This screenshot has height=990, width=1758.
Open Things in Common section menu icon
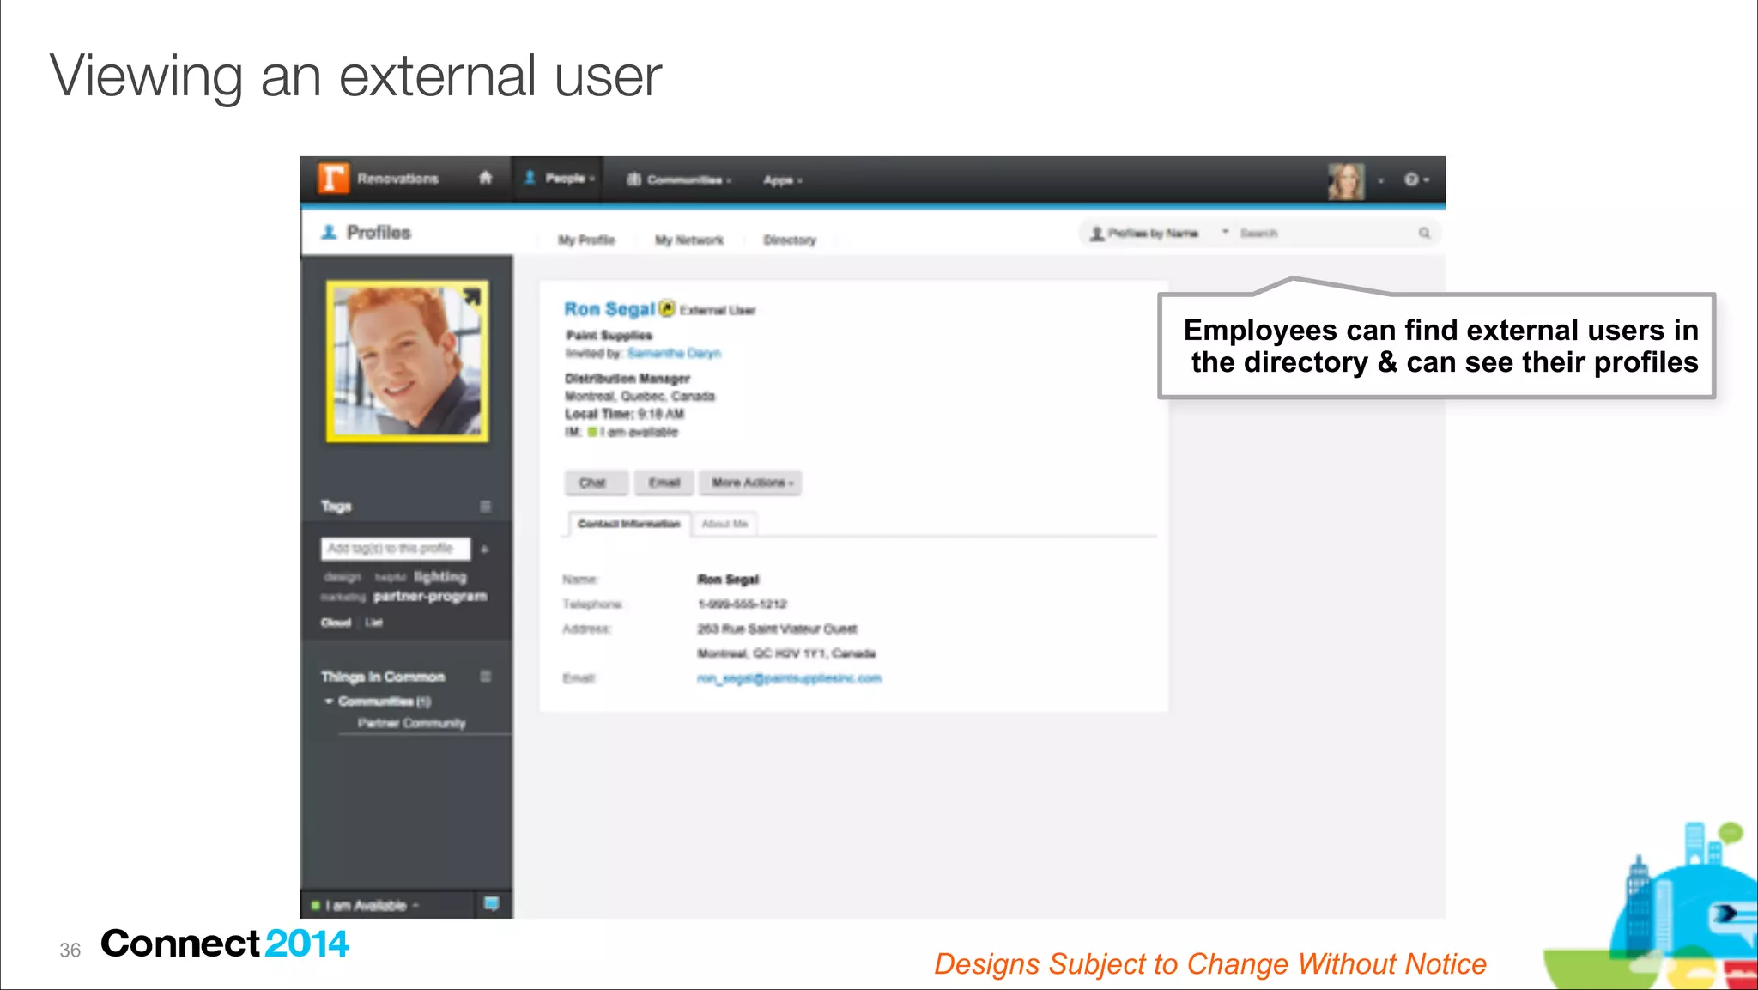click(485, 677)
